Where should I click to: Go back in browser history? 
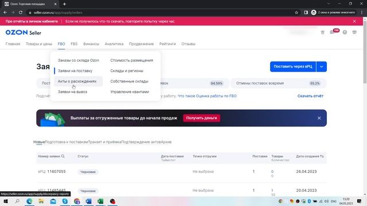pyautogui.click(x=5, y=13)
